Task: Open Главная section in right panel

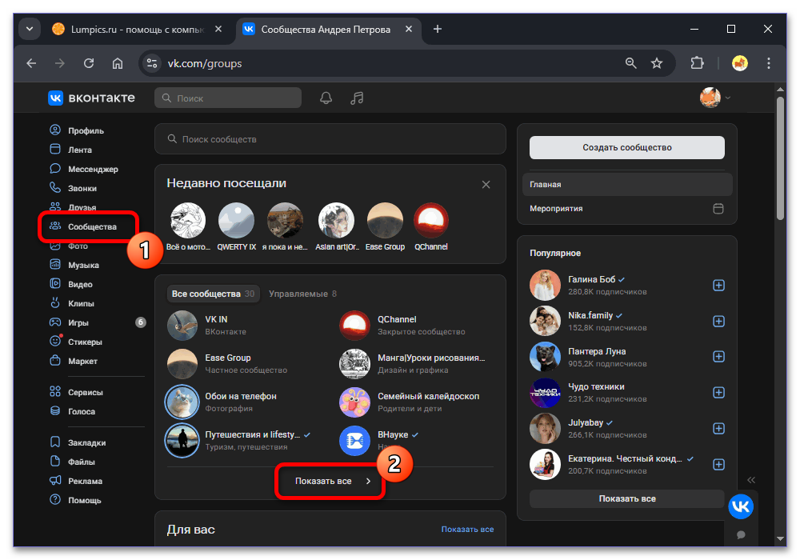Action: point(627,185)
